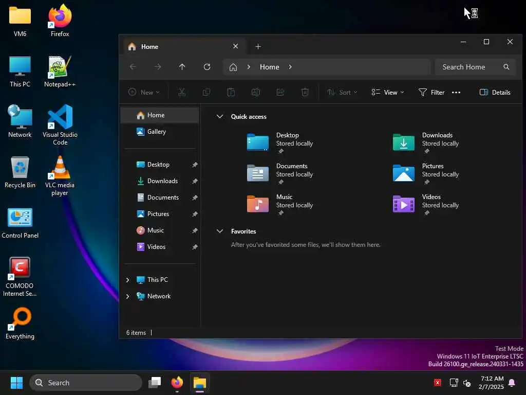Click the home icon in address bar
Viewport: 526px width, 395px height.
pyautogui.click(x=233, y=67)
